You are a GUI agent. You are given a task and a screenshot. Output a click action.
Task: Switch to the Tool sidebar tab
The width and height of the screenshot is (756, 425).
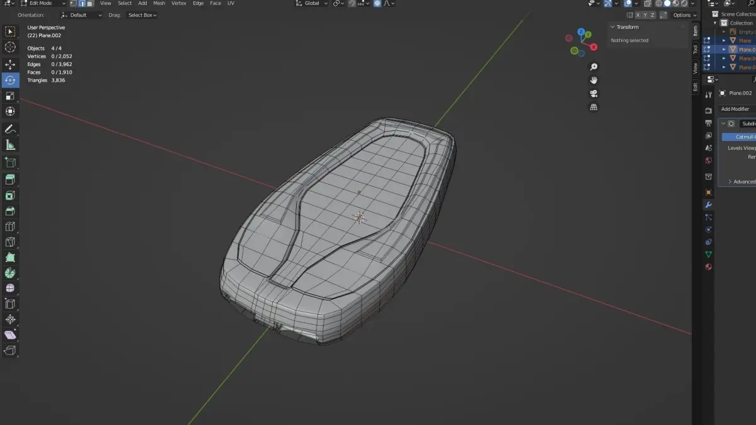[696, 49]
